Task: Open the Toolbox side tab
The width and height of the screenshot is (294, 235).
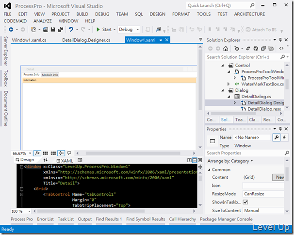Action: click(6, 78)
